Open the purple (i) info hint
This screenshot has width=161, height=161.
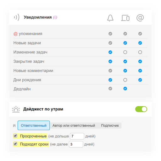(x=55, y=17)
